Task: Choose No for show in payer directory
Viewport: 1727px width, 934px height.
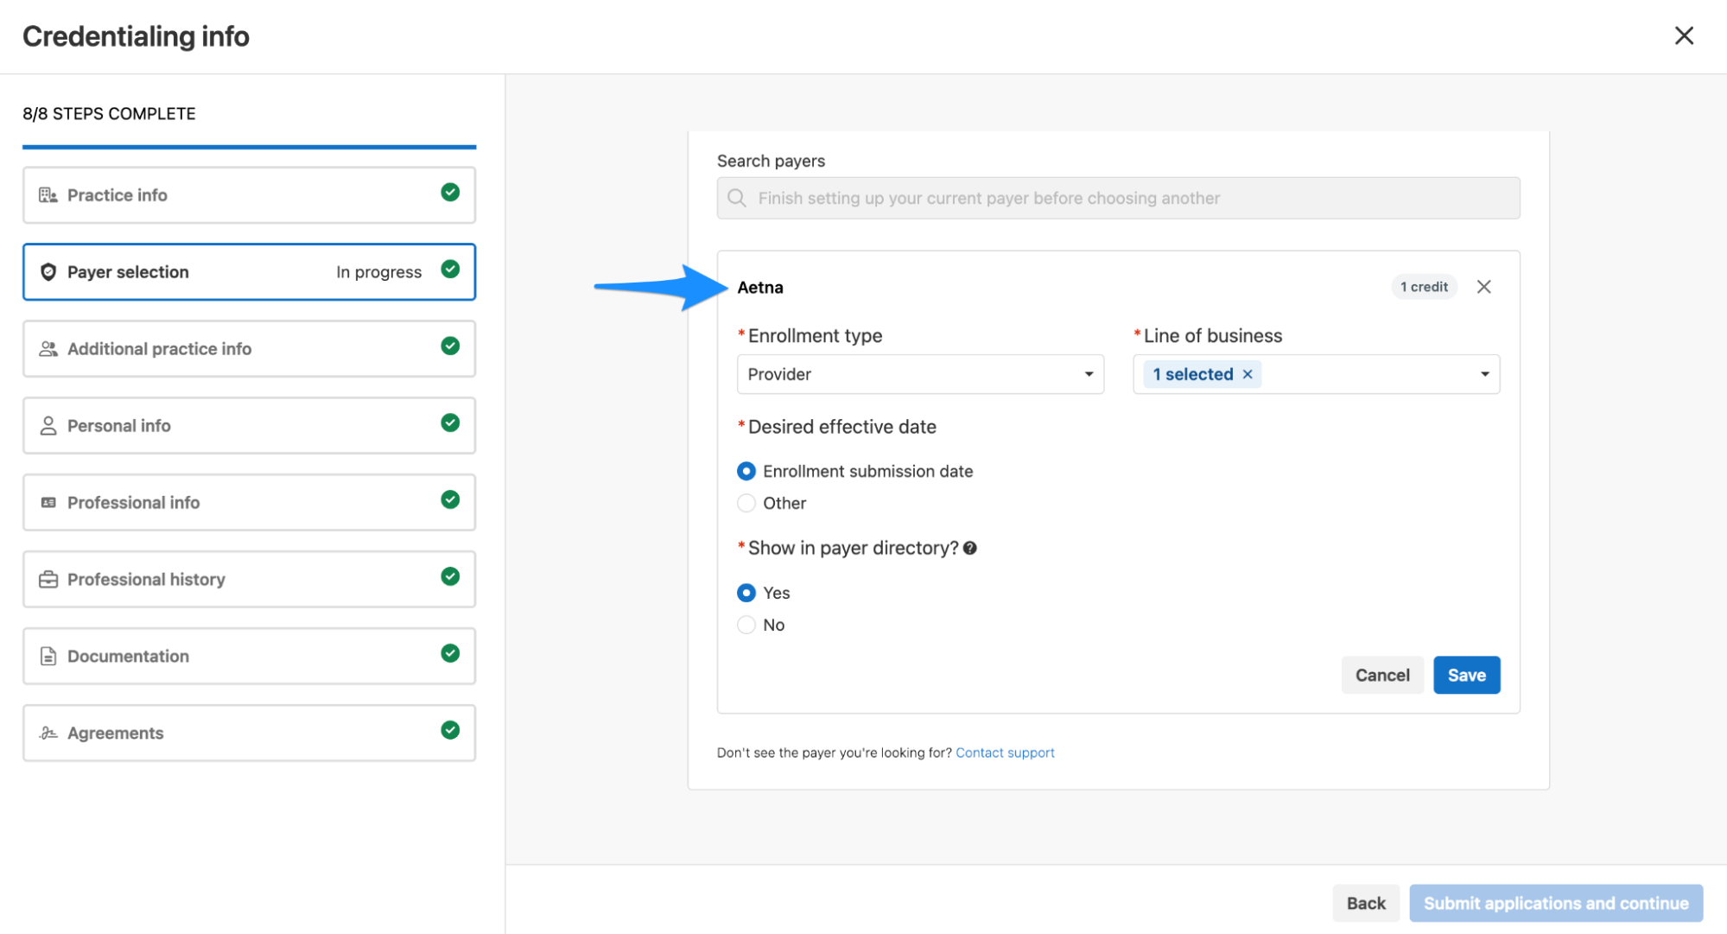Action: click(746, 625)
